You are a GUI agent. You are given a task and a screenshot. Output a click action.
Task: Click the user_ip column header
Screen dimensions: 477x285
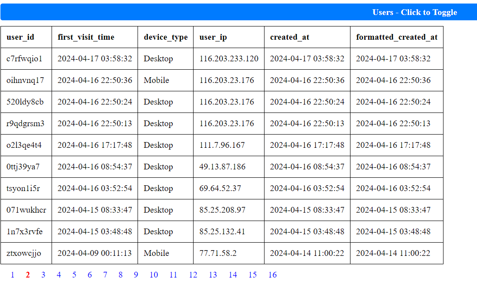point(213,37)
